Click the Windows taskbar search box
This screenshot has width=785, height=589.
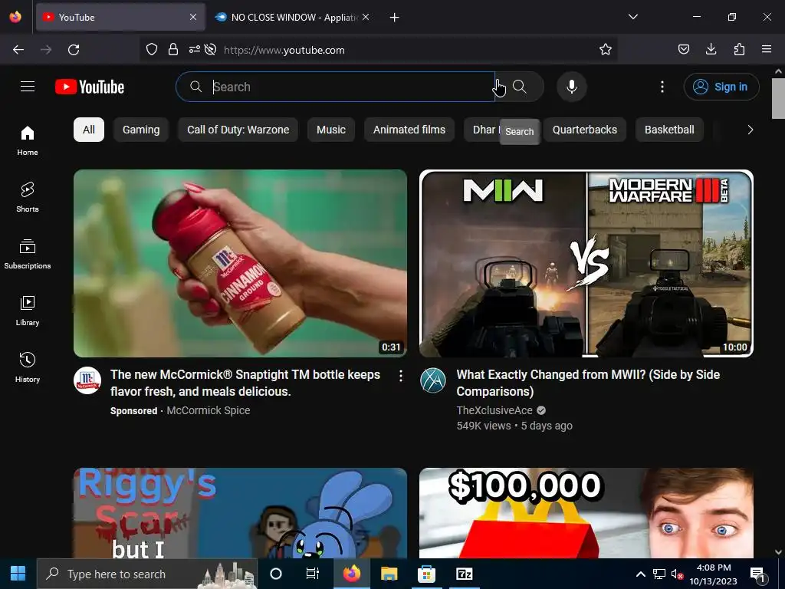pos(147,574)
